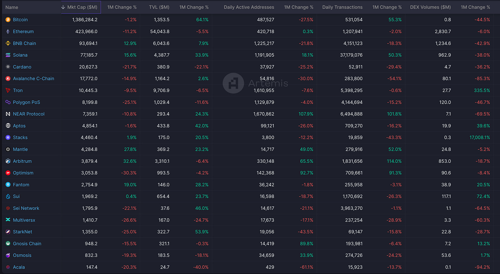
Task: Click the Arbitrum logo icon
Action: 8,161
